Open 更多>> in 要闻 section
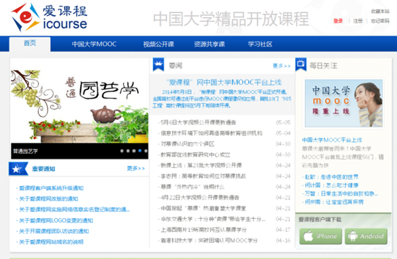This screenshot has height=259, width=397. (282, 66)
